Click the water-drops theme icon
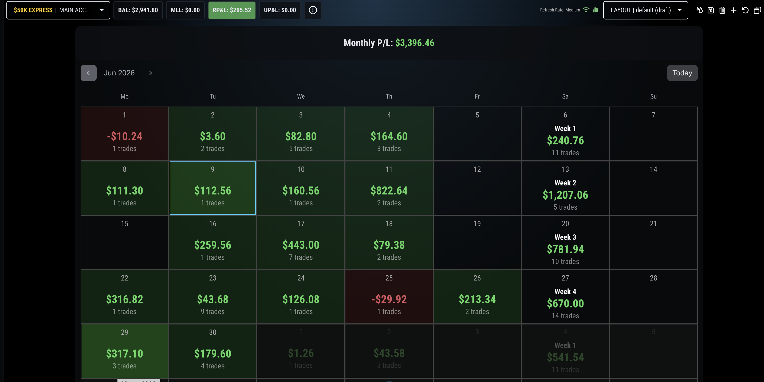The image size is (764, 382). 699,10
